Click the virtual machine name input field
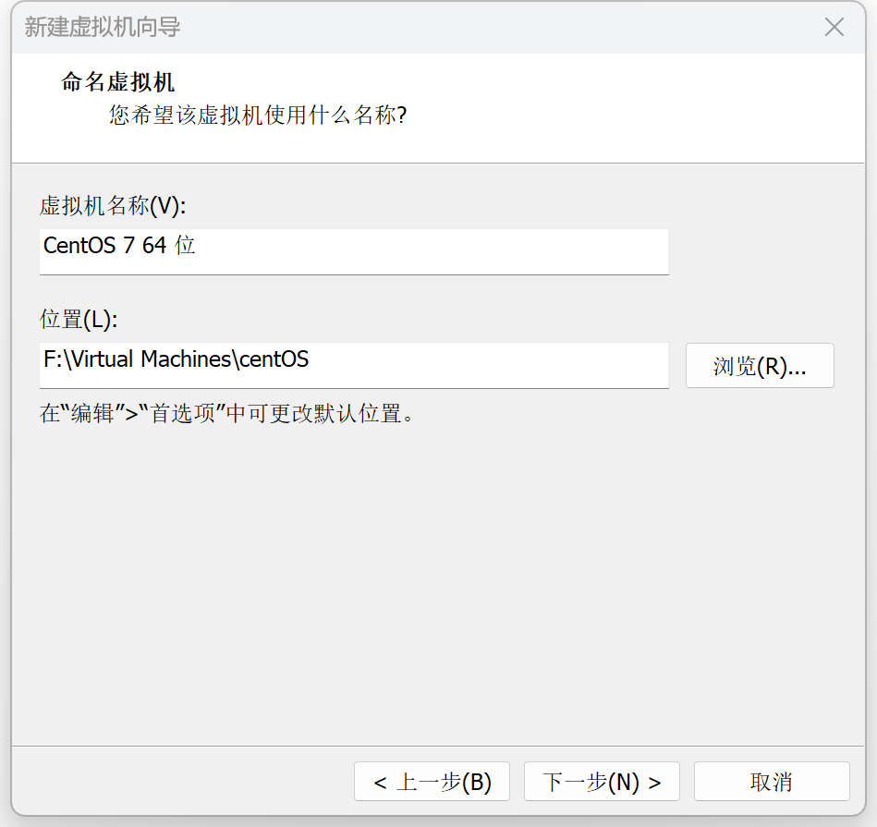 tap(354, 251)
